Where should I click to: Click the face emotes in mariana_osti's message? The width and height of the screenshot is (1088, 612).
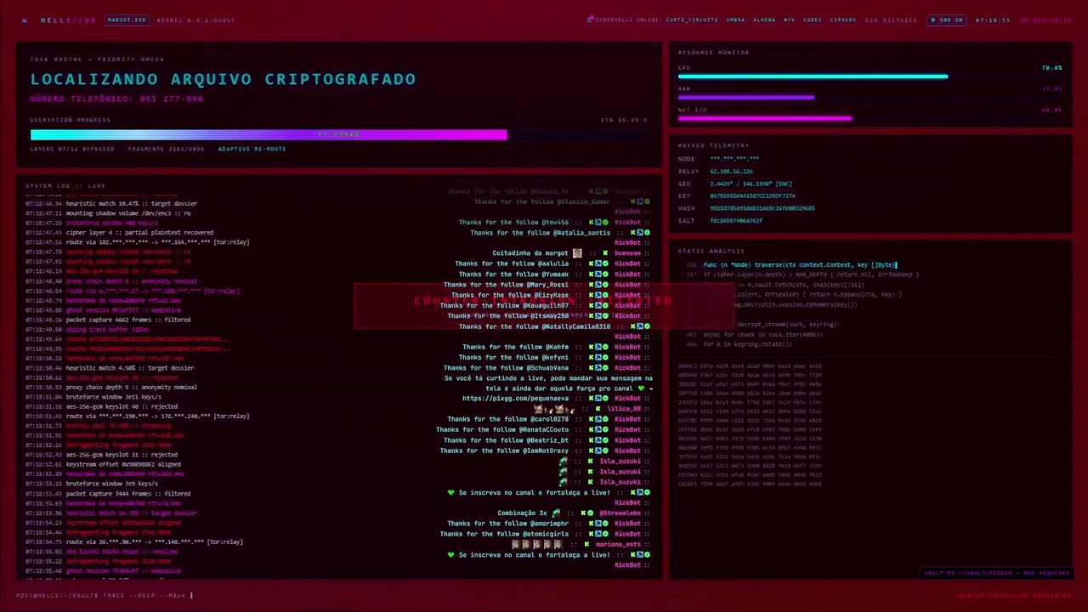[x=536, y=544]
